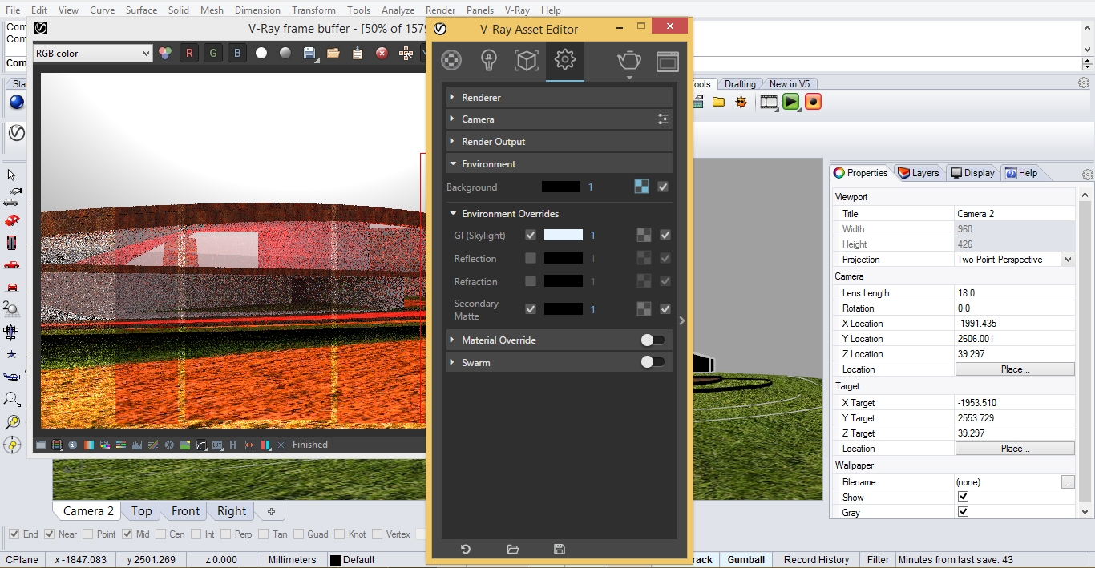Expand the Material Override section
Image resolution: width=1095 pixels, height=568 pixels.
(560, 340)
